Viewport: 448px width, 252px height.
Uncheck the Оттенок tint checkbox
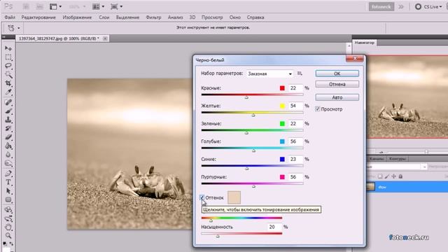click(202, 197)
